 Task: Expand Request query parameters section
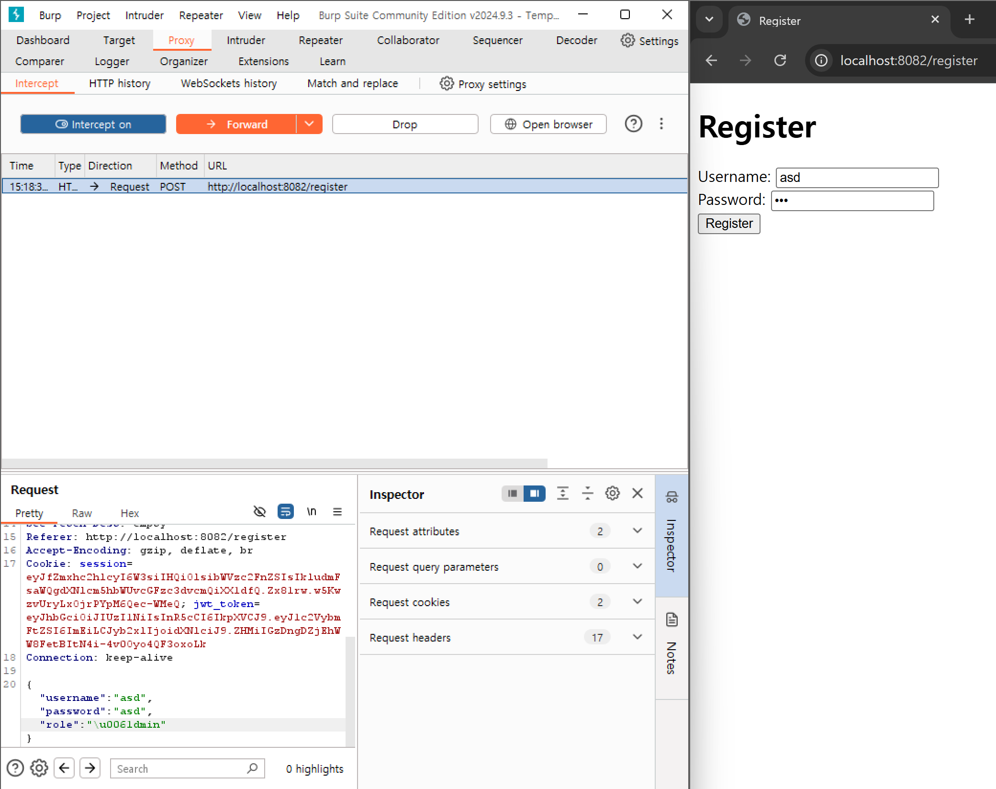[x=507, y=566]
